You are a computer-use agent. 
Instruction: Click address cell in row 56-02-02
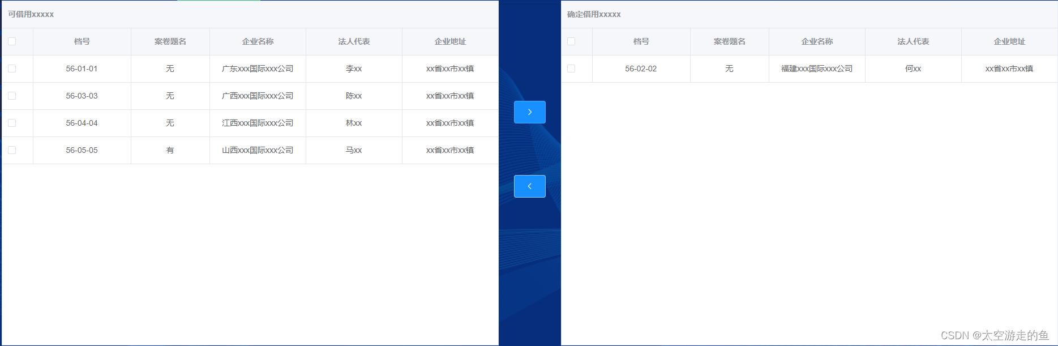tap(1009, 69)
